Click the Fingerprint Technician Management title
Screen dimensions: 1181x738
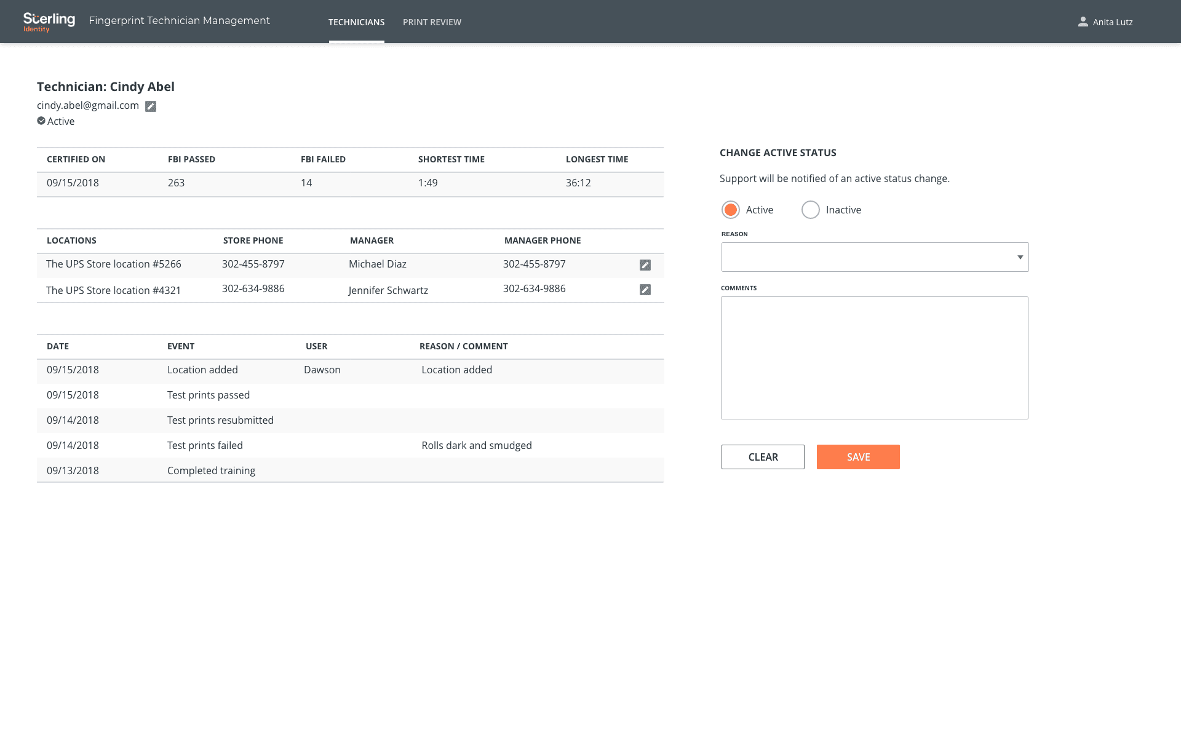point(179,20)
